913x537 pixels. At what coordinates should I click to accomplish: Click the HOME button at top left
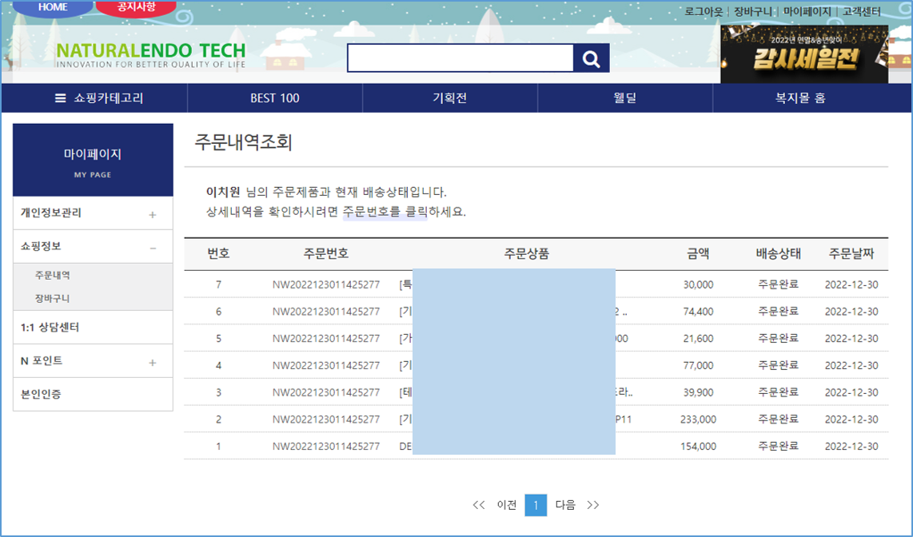[x=51, y=8]
